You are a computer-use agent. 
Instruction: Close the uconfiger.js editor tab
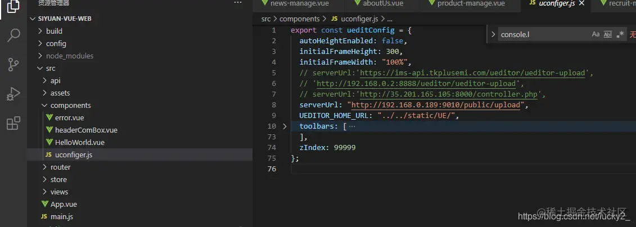(x=581, y=3)
